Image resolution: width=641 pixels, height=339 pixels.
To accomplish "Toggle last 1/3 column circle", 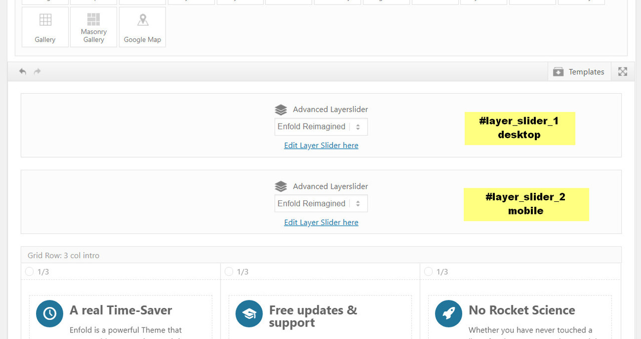I will click(x=428, y=271).
